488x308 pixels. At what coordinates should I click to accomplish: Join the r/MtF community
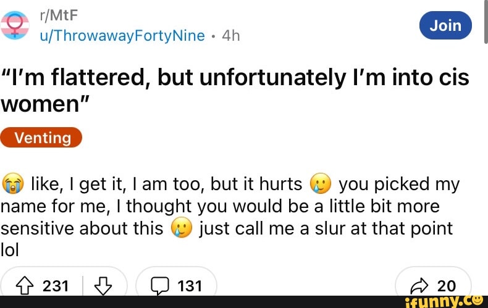tap(445, 25)
